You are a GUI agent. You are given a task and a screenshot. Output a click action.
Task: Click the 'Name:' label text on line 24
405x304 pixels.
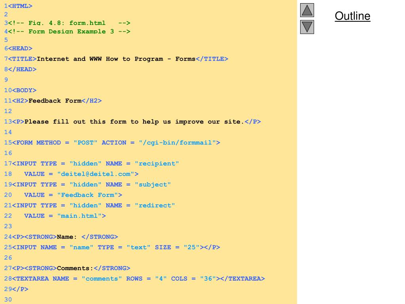tap(67, 237)
